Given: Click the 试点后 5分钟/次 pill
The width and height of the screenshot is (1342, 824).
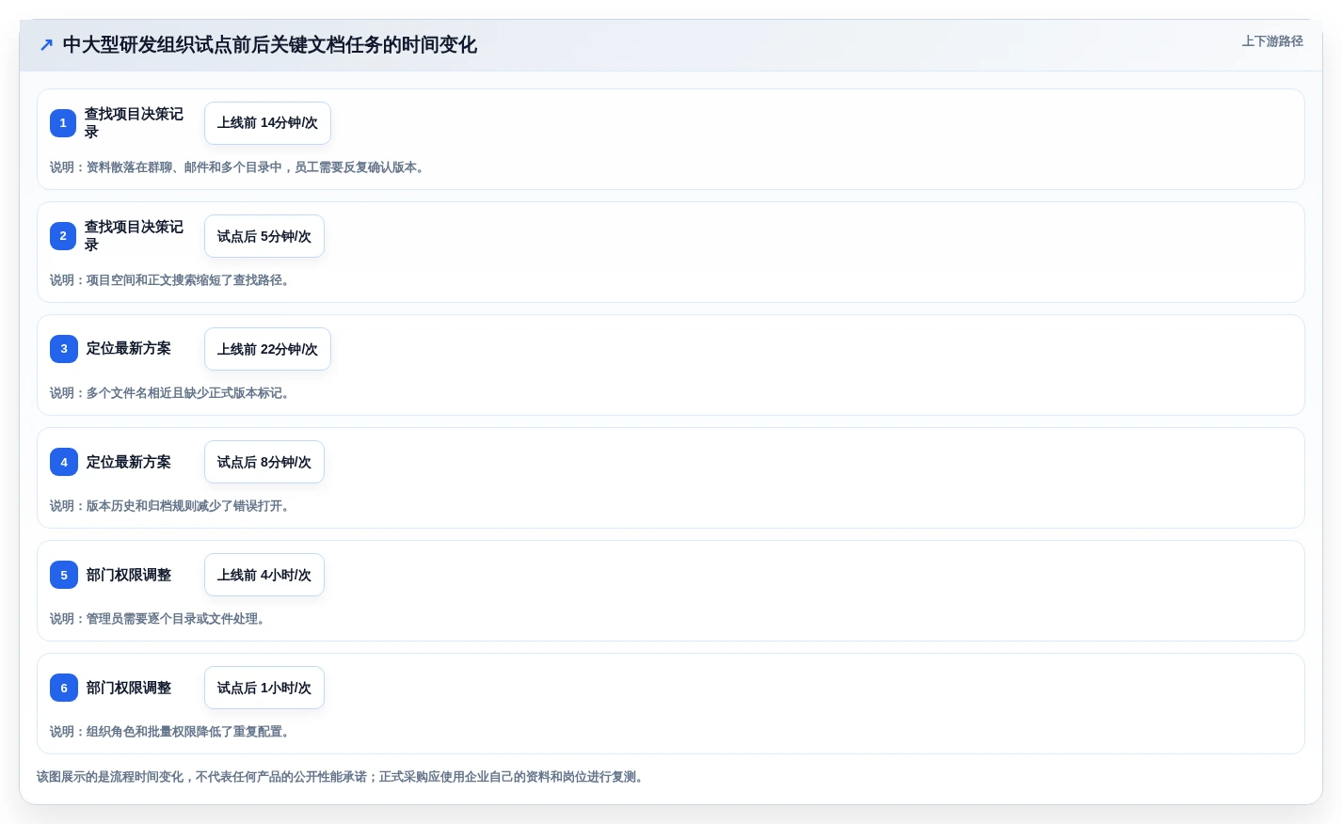Looking at the screenshot, I should pyautogui.click(x=264, y=236).
